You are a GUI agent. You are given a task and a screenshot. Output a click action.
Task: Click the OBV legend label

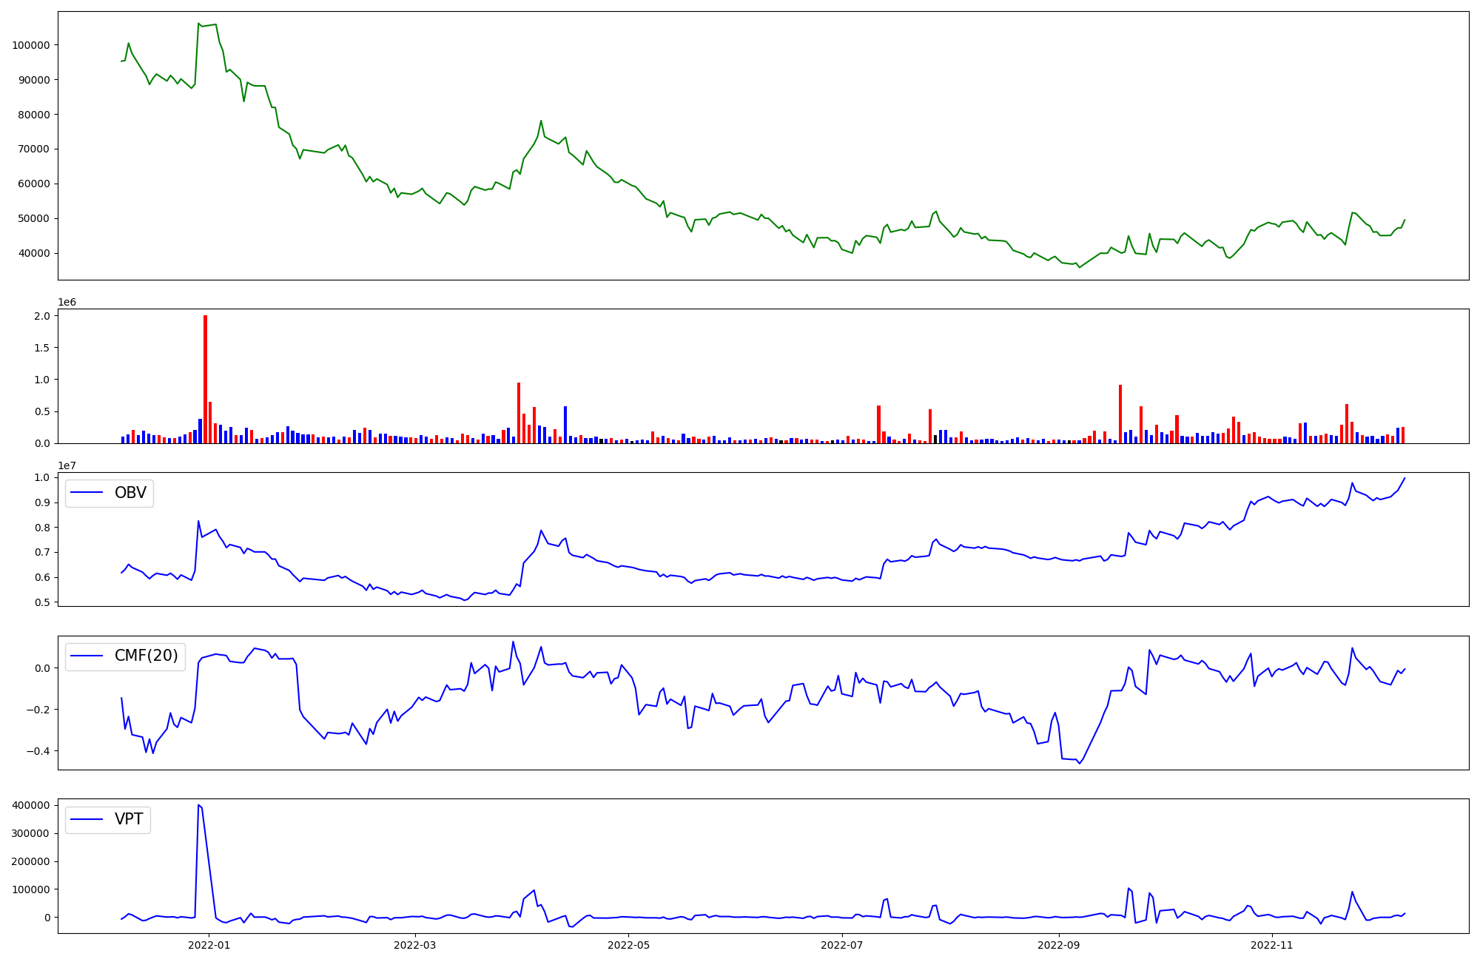click(x=130, y=493)
